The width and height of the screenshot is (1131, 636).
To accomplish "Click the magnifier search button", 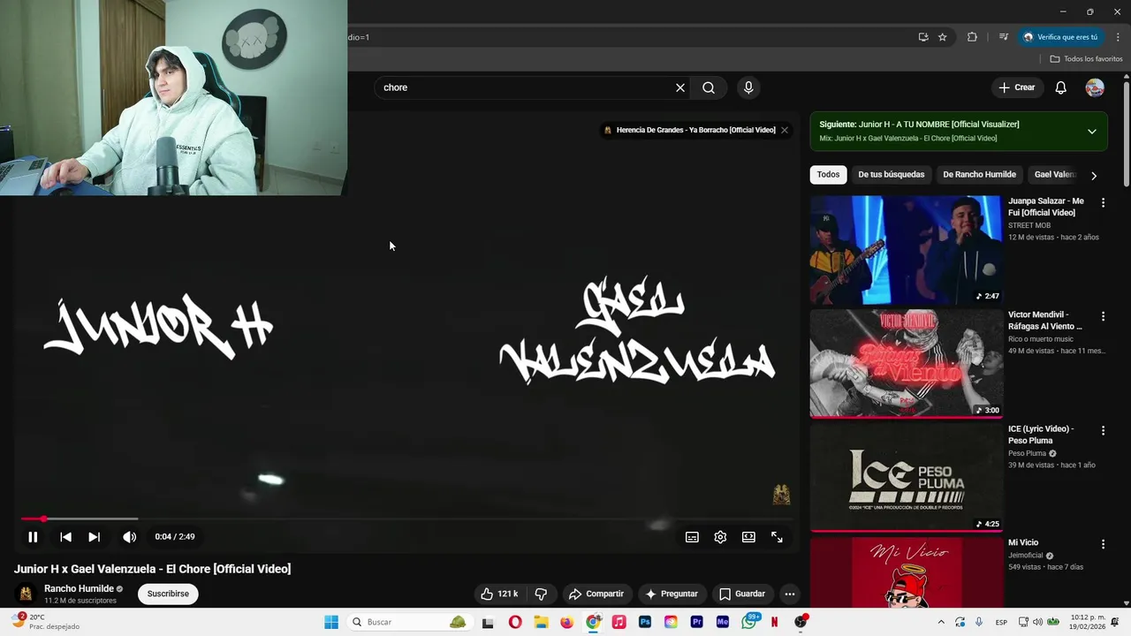I will point(709,87).
